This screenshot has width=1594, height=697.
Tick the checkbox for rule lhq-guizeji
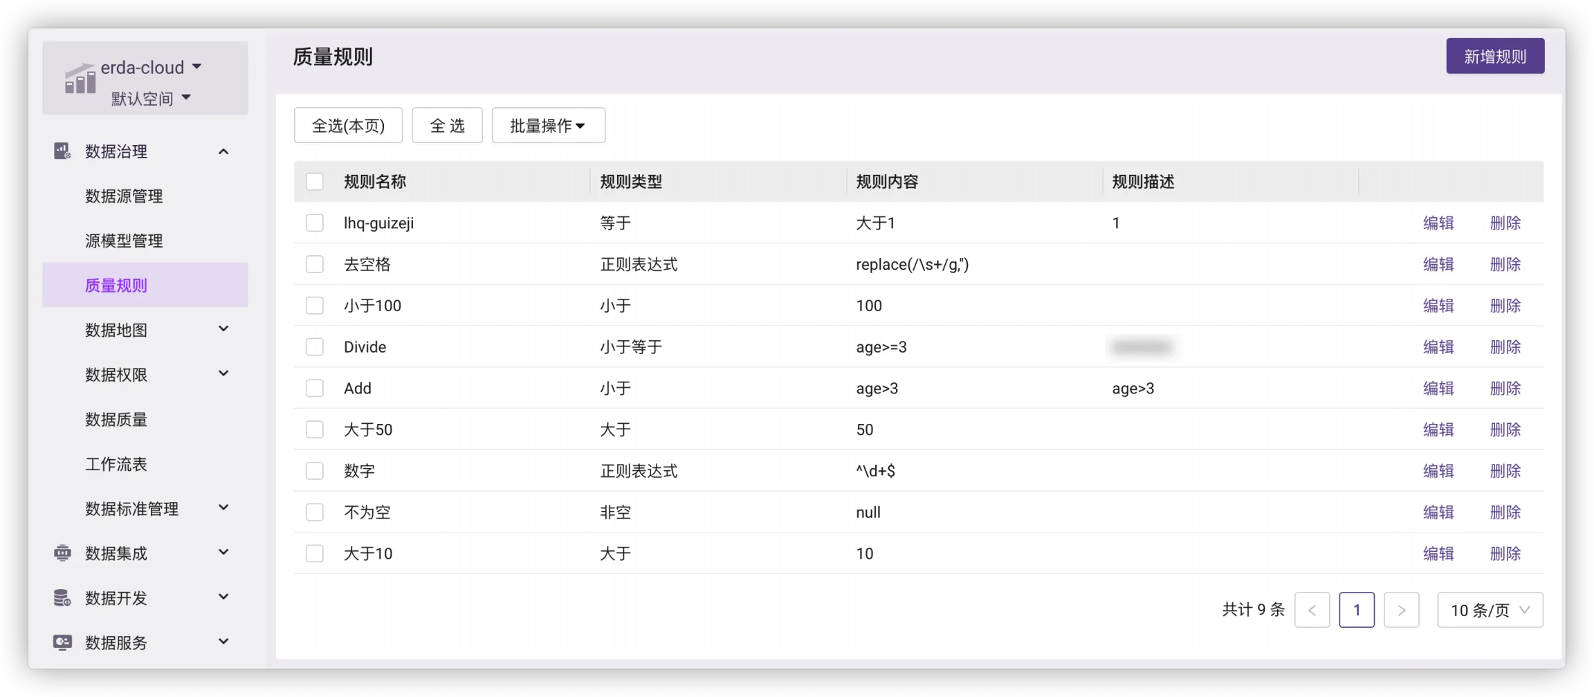coord(315,223)
